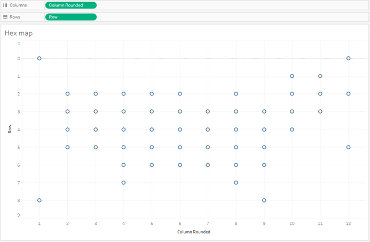Select the mark at column 7, row 6

[208, 165]
